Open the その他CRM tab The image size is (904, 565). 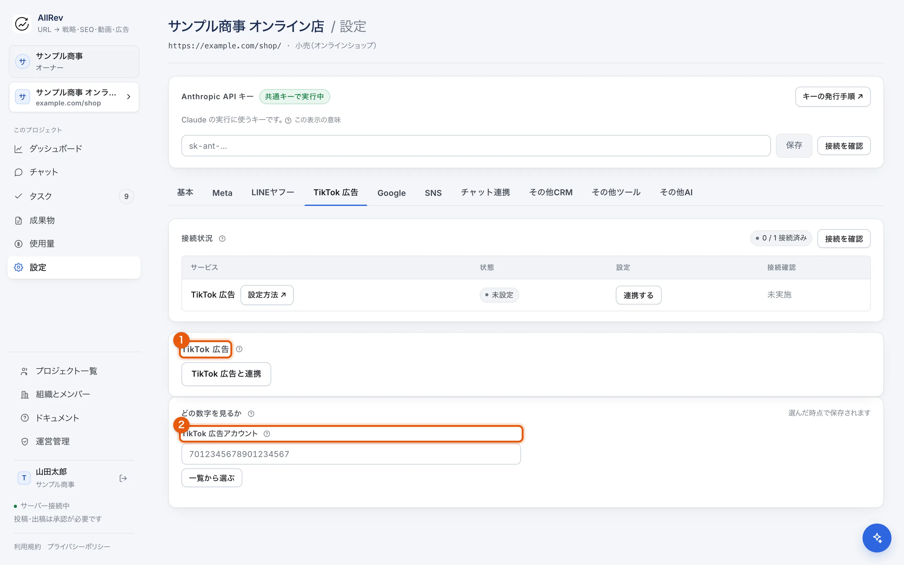click(x=551, y=192)
